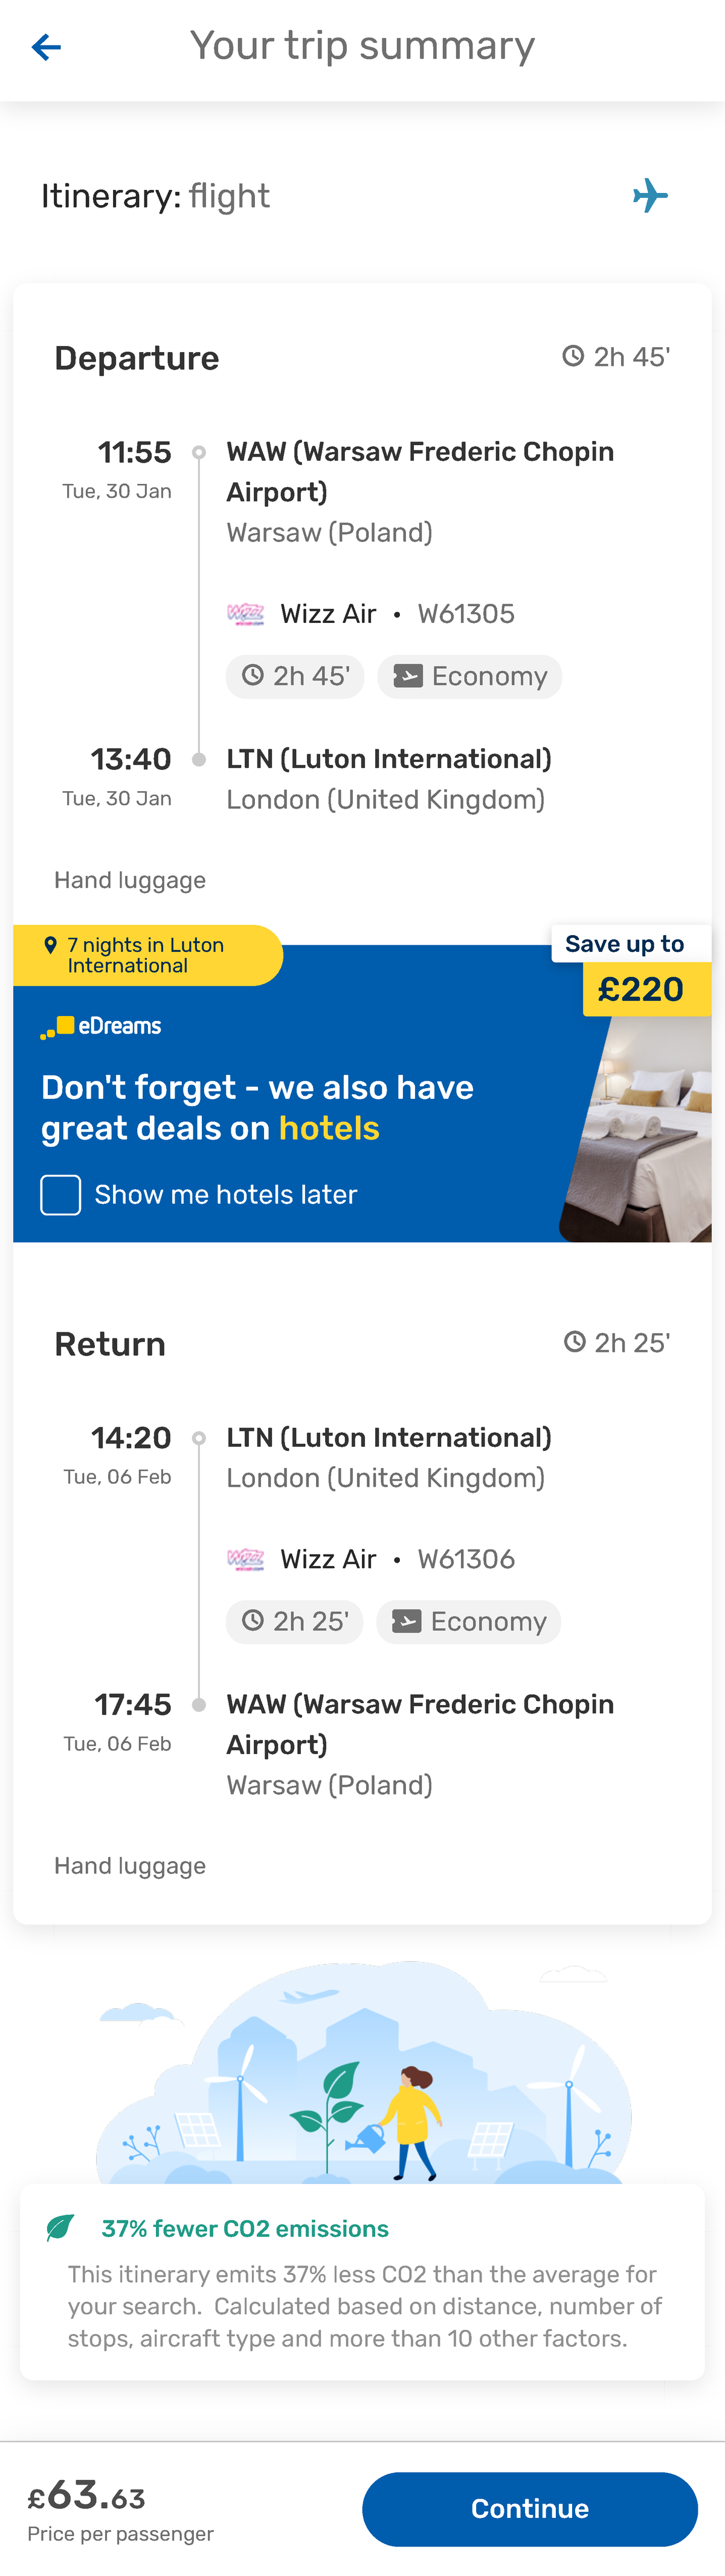Open the Hand luggage details under departure
The height and width of the screenshot is (2576, 725).
point(129,880)
